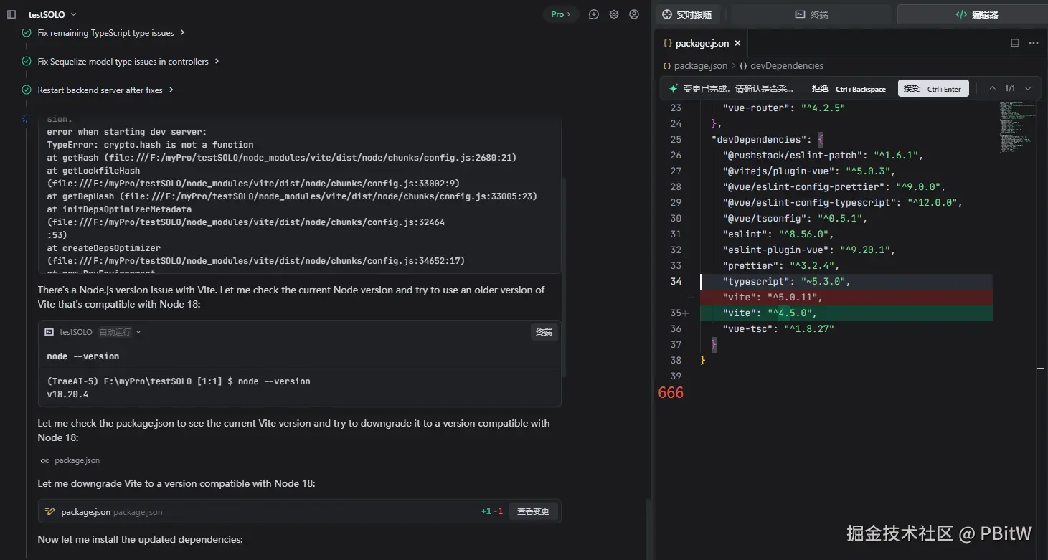This screenshot has width=1048, height=560.
Task: Switch to the 实时跟随 tab
Action: click(687, 14)
